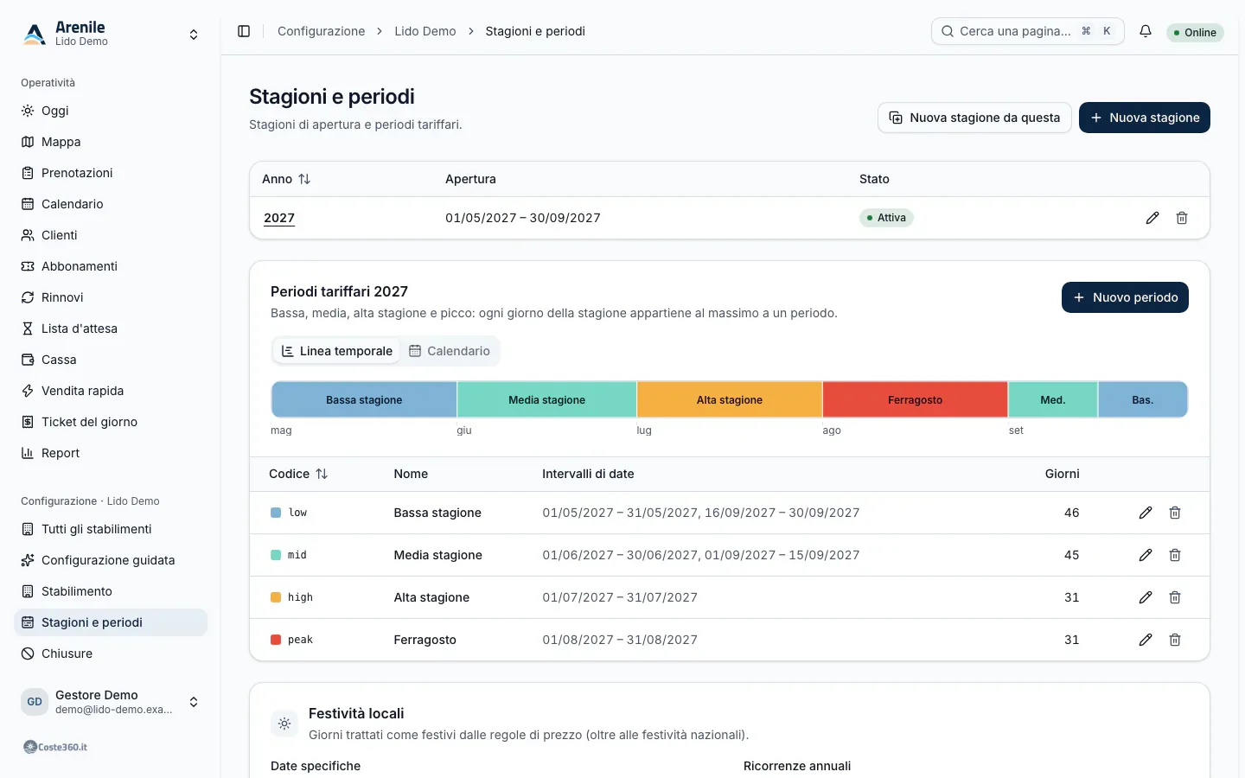The image size is (1245, 778).
Task: Open the notifications bell
Action: [x=1146, y=31]
